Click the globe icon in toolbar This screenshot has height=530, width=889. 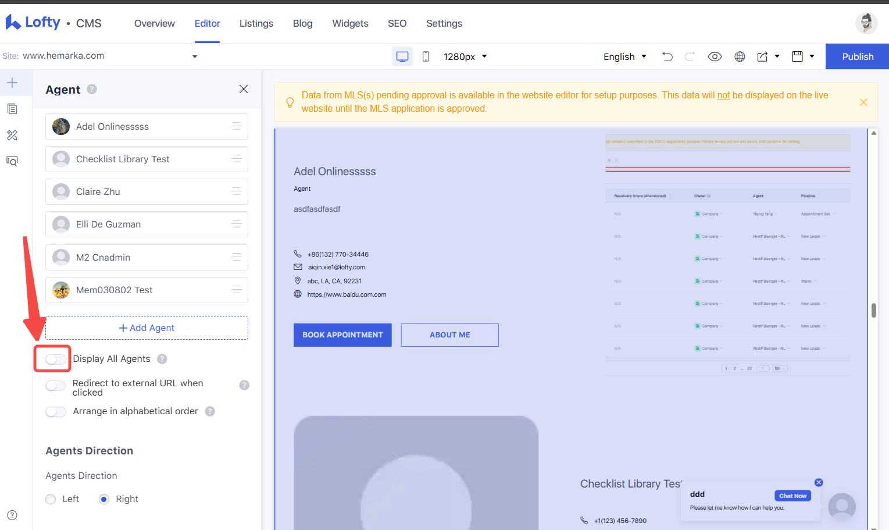(740, 56)
